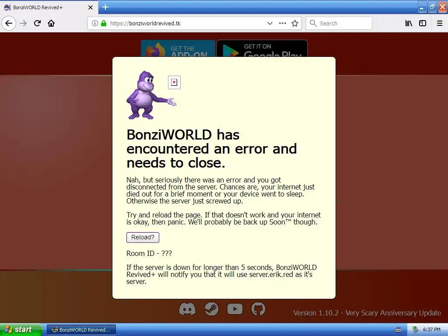Click the broken image placeholder icon

point(174,82)
